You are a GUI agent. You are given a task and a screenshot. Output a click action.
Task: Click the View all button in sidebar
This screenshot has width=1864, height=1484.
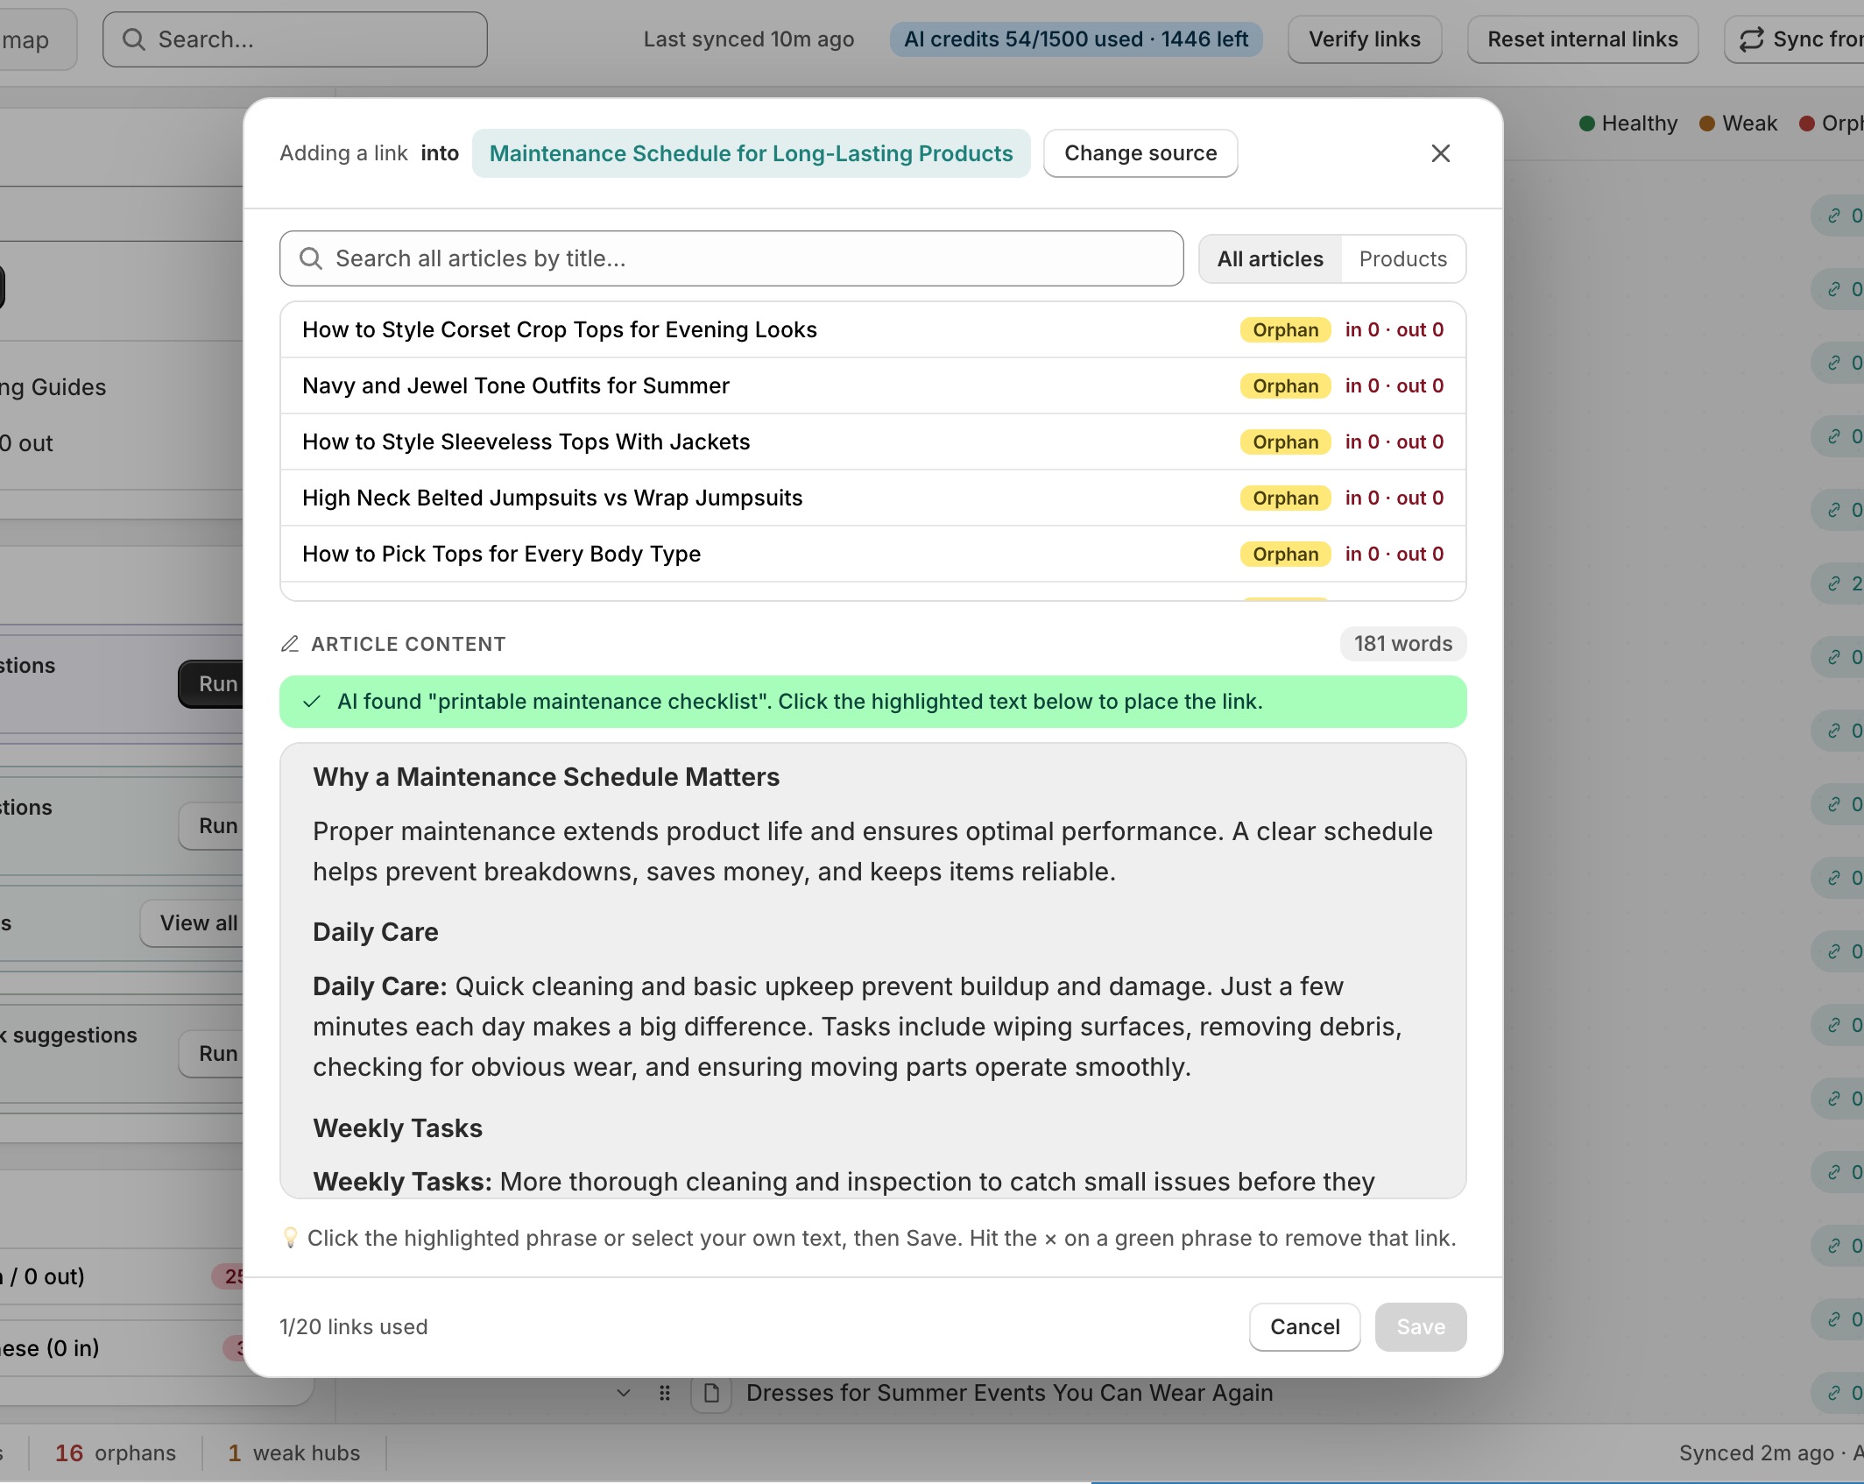pos(193,923)
